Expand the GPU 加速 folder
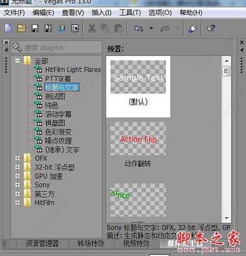Screen dimensions: 246x256 tap(17, 176)
